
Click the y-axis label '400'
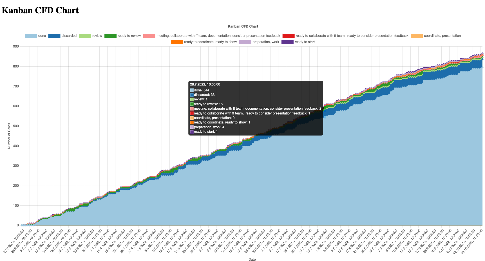coord(16,146)
